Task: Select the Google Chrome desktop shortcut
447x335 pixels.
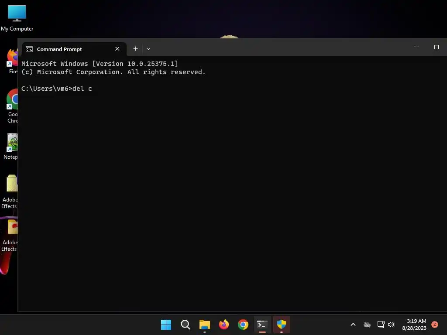Action: (12, 106)
